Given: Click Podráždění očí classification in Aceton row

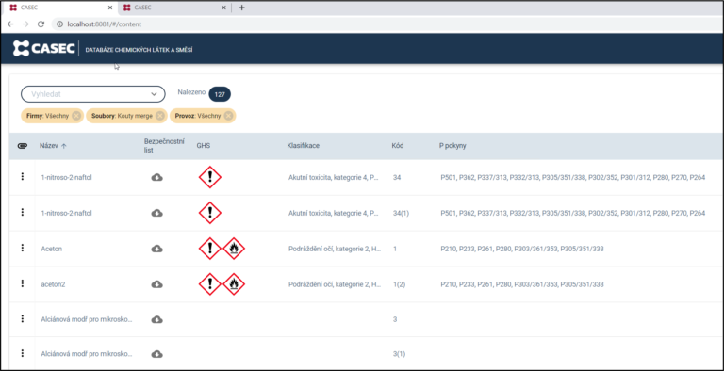Looking at the screenshot, I should point(335,249).
